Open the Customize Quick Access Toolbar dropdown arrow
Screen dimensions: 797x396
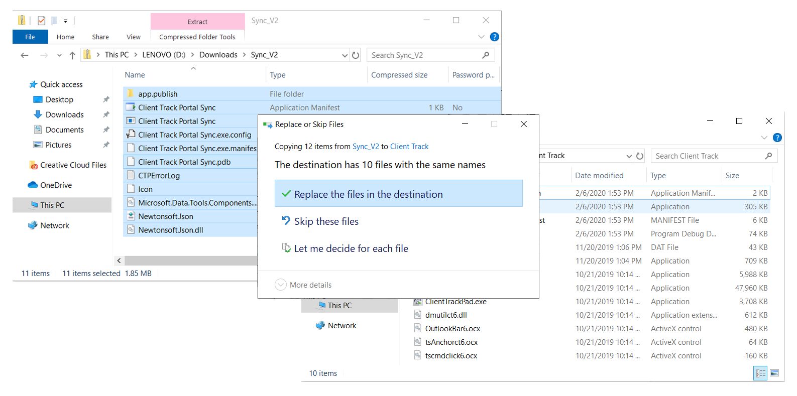[x=65, y=21]
